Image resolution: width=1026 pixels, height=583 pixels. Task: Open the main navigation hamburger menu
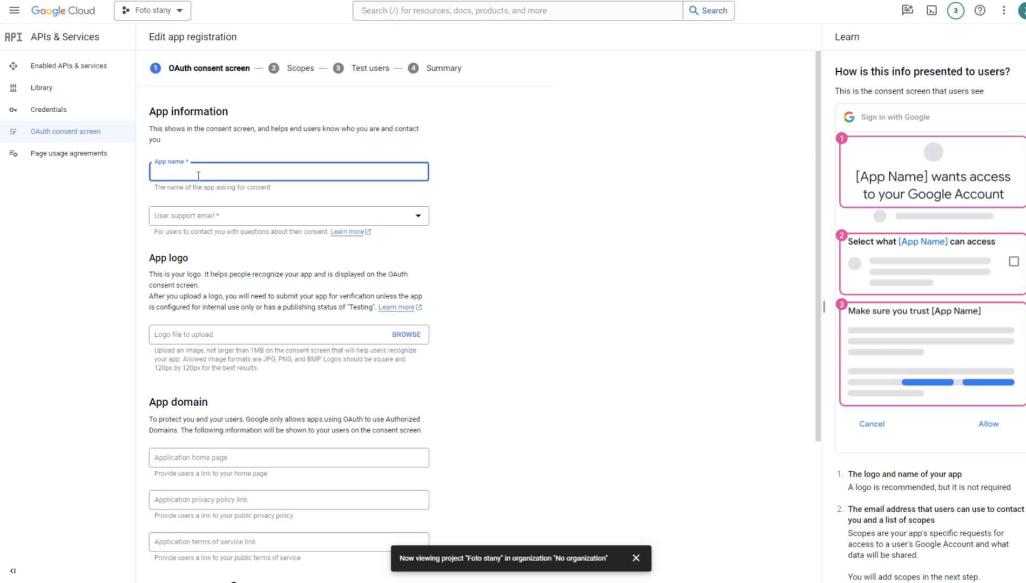coord(14,10)
